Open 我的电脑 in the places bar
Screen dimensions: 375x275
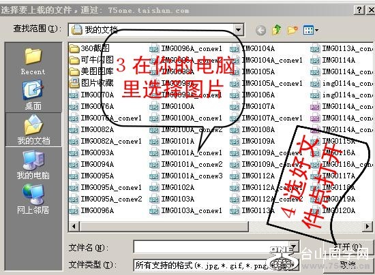[33, 165]
